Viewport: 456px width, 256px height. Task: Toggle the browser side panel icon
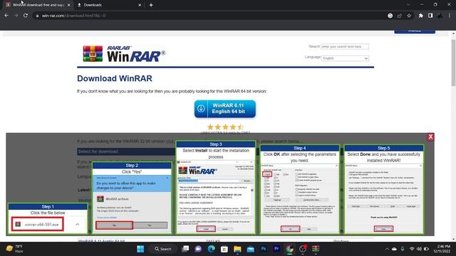point(430,16)
